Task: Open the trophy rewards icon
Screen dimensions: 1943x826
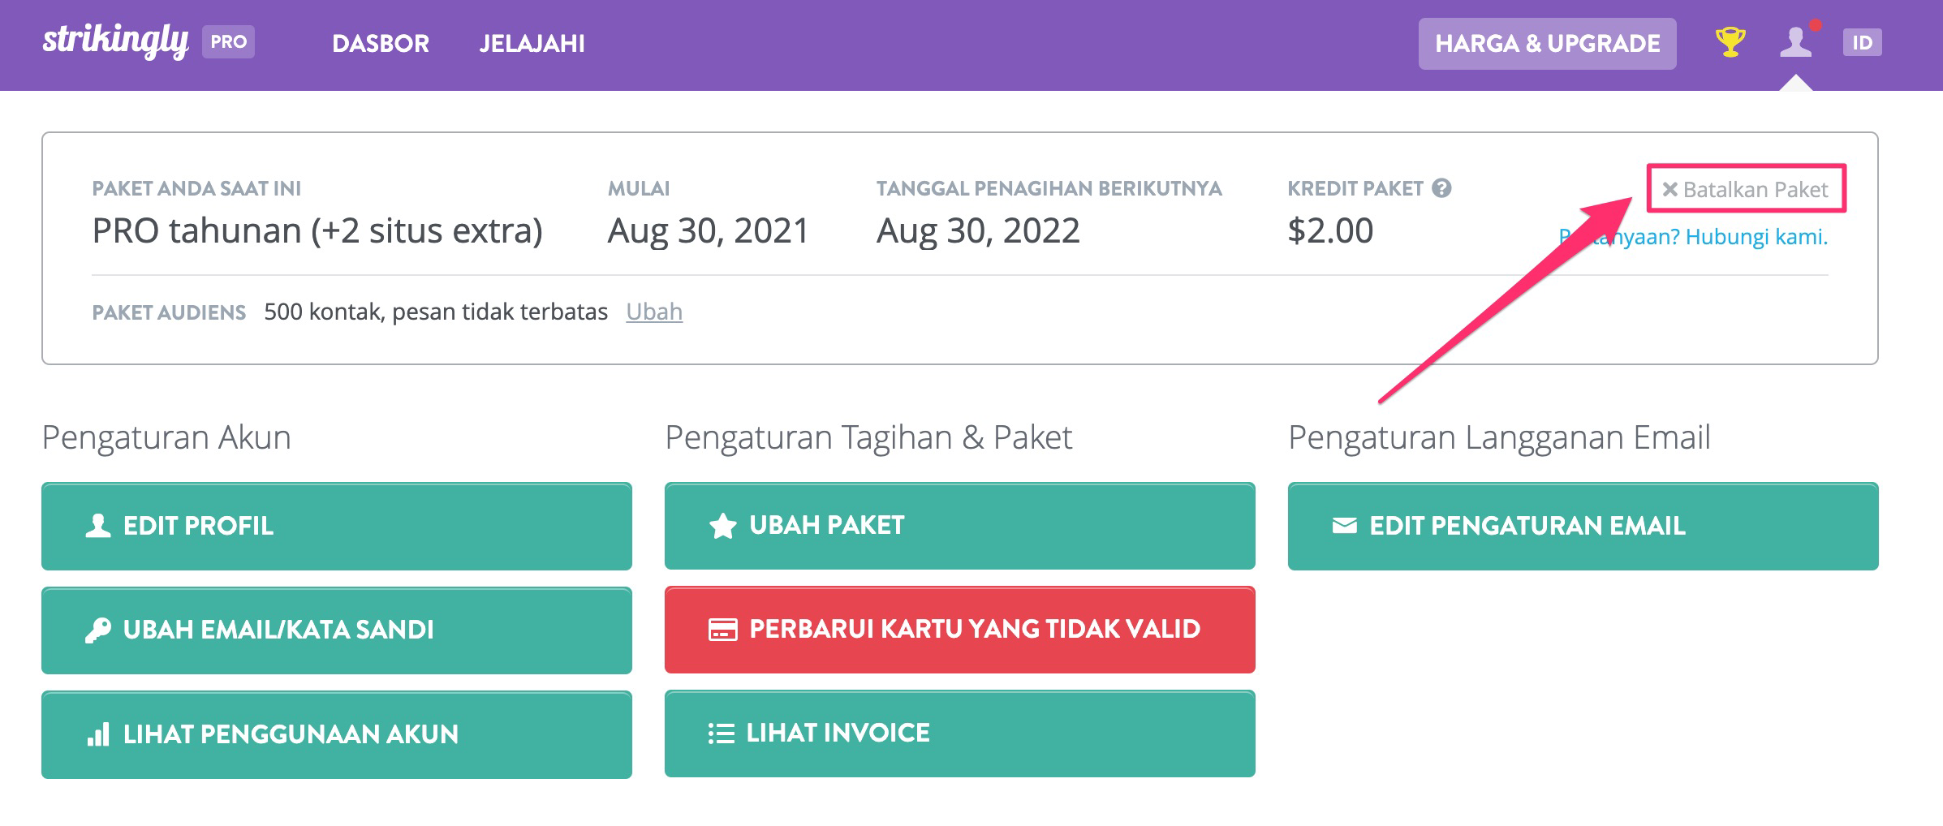Action: 1730,42
